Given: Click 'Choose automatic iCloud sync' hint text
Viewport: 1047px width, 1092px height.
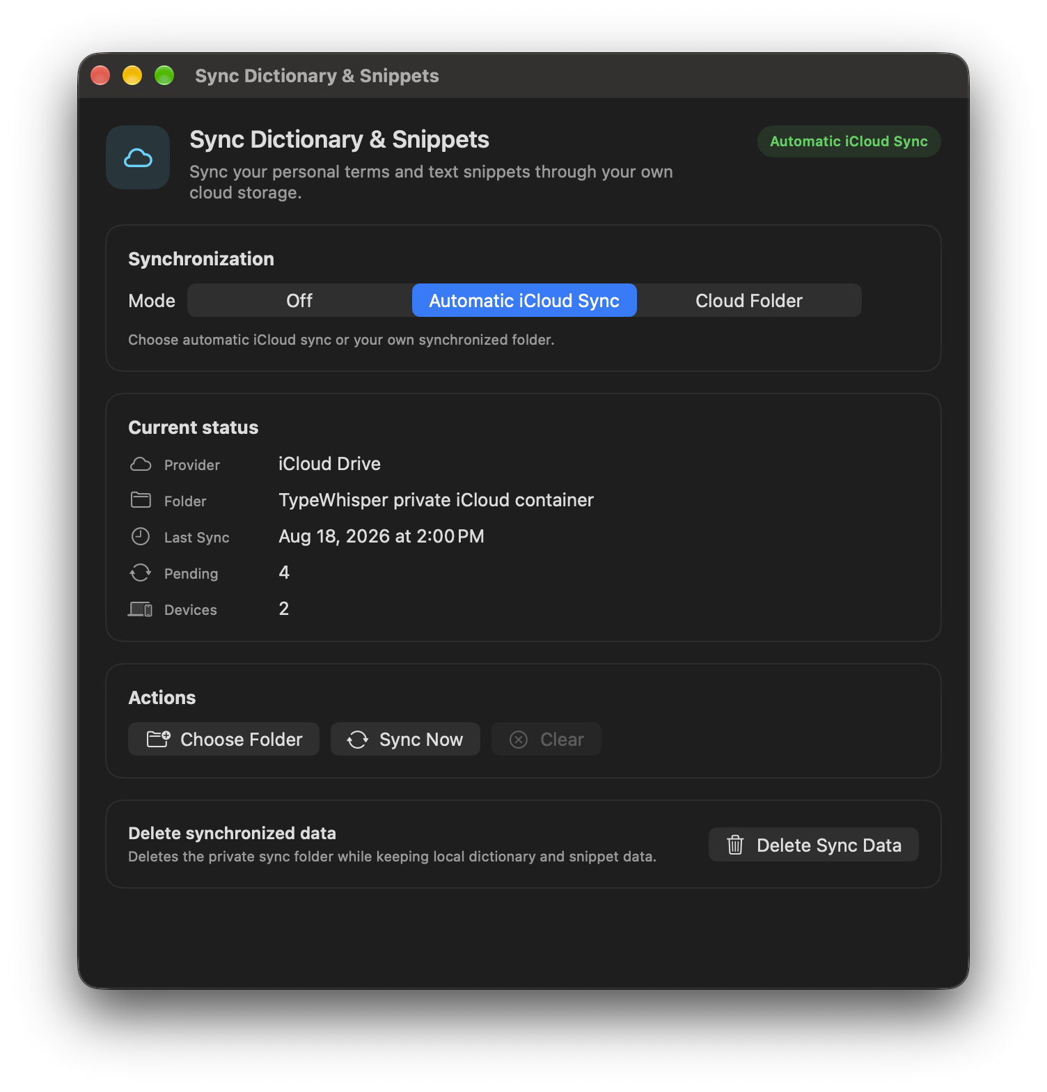Looking at the screenshot, I should point(341,340).
